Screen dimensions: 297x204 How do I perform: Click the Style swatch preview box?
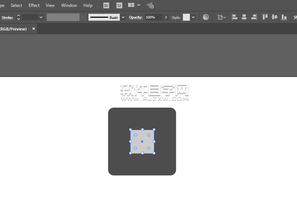tap(186, 17)
